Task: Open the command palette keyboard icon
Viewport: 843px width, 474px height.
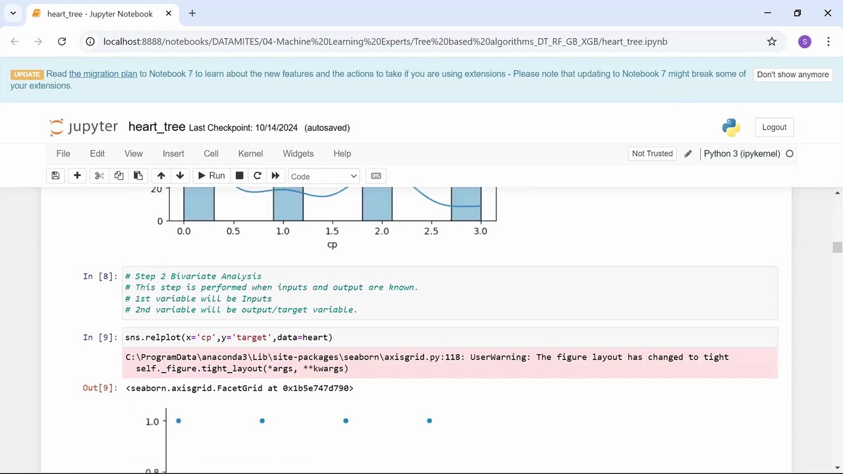Action: click(376, 176)
